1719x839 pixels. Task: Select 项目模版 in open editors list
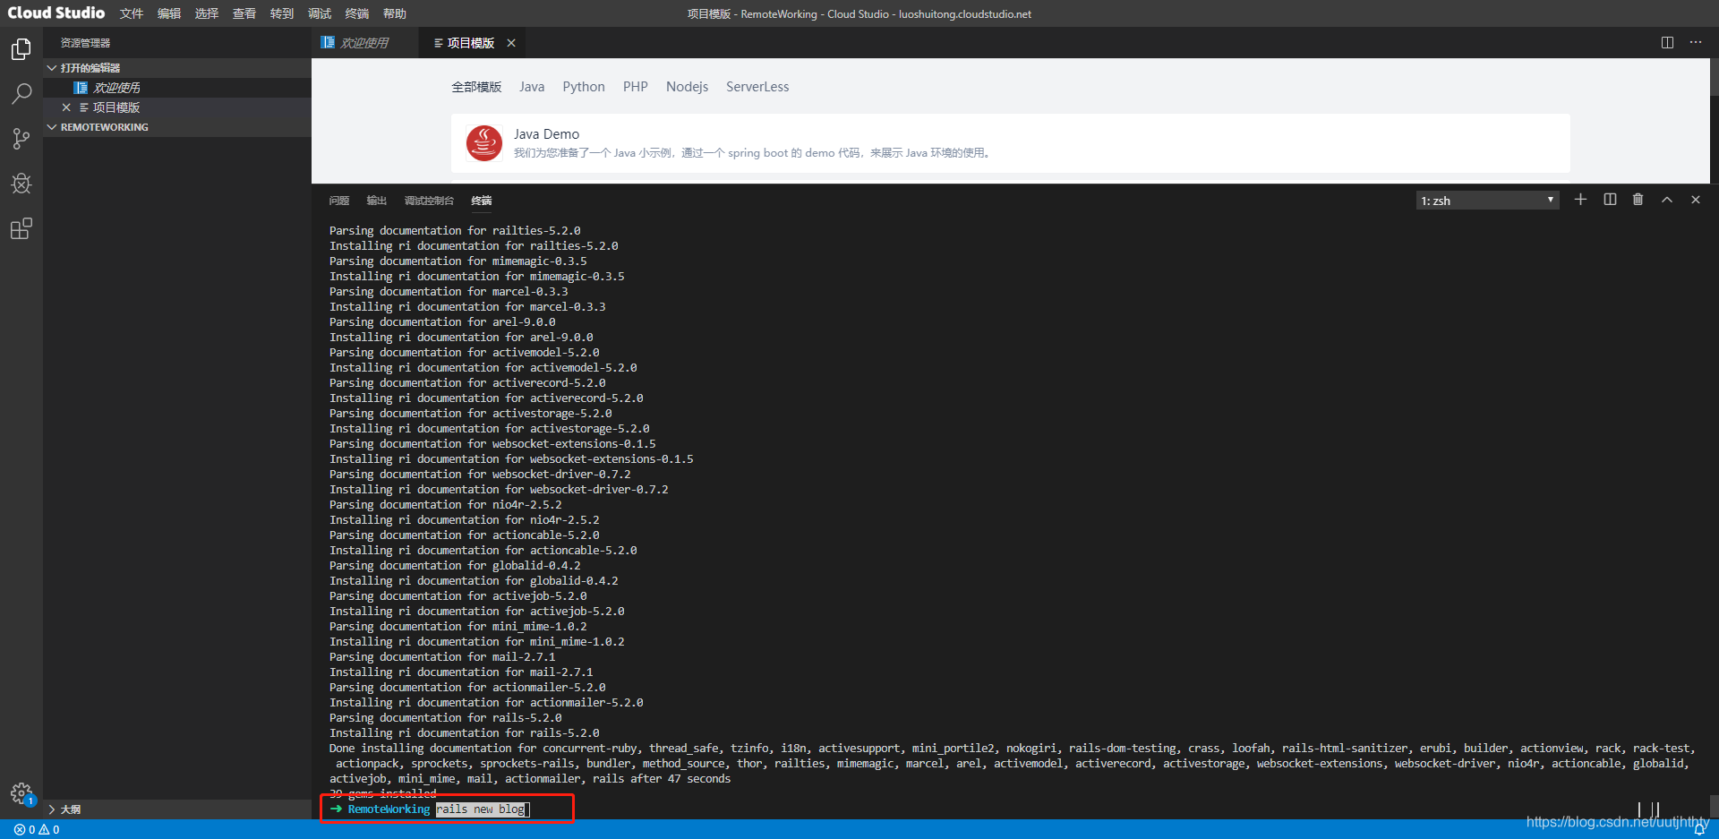177,107
